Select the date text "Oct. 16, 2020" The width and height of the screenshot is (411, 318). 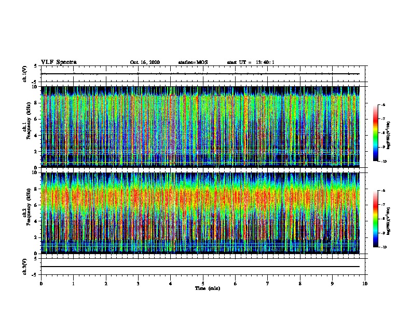(x=145, y=62)
